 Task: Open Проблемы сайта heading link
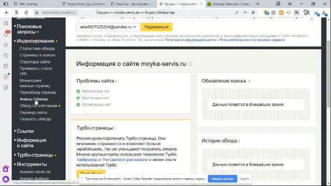[x=97, y=81]
